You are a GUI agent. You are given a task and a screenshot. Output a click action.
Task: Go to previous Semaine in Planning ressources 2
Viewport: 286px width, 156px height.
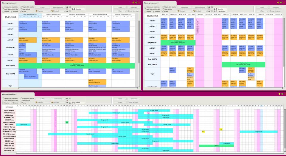point(73,9)
